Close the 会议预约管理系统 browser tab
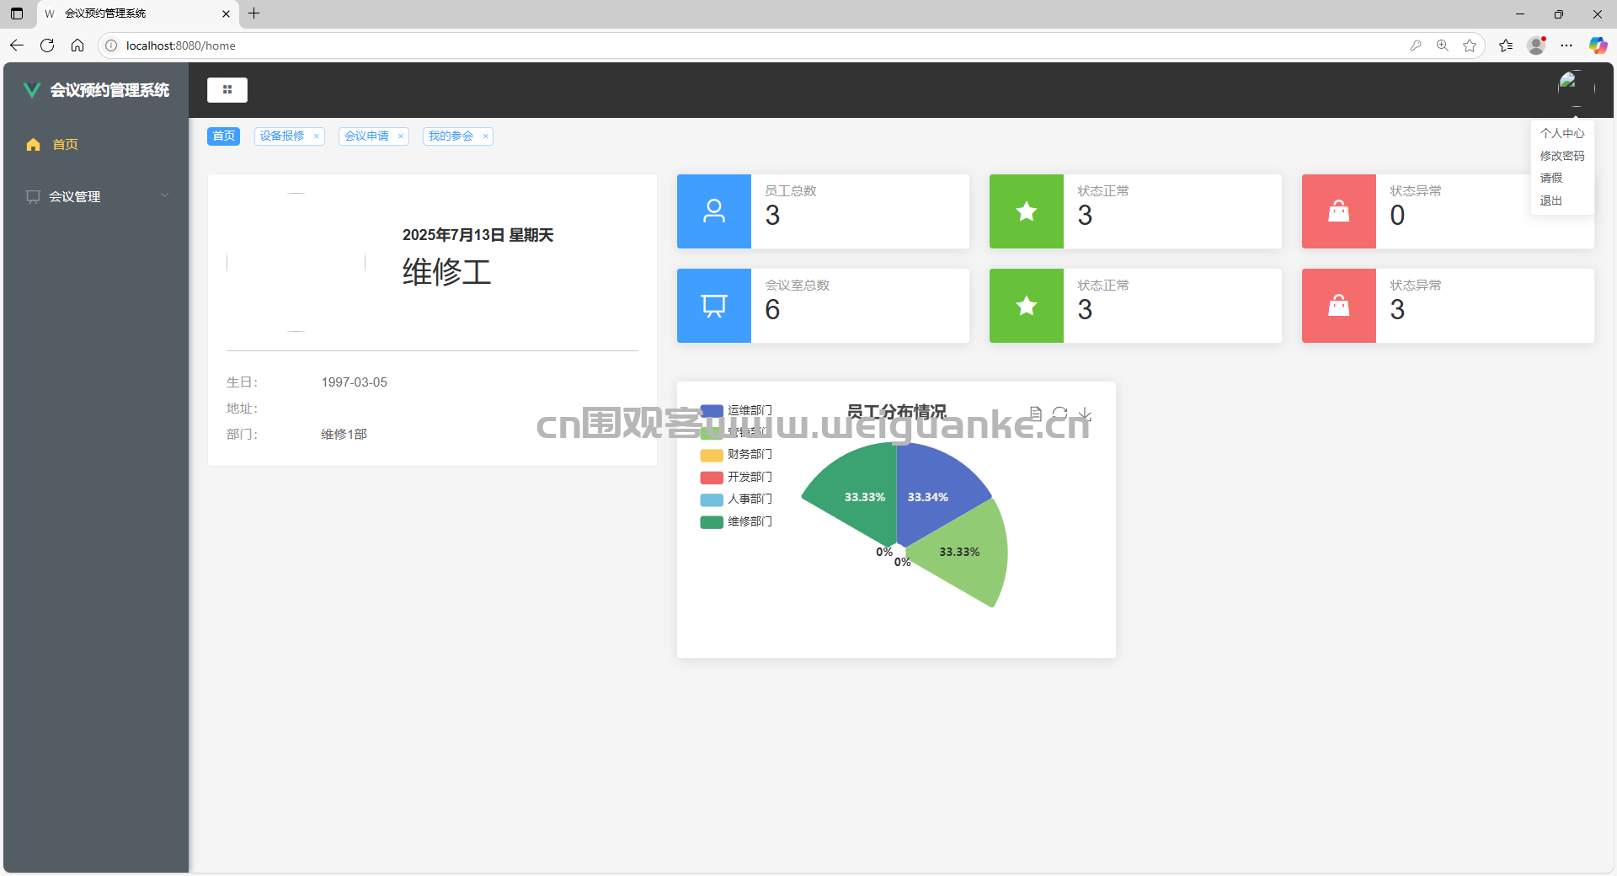The width and height of the screenshot is (1617, 876). pos(226,13)
